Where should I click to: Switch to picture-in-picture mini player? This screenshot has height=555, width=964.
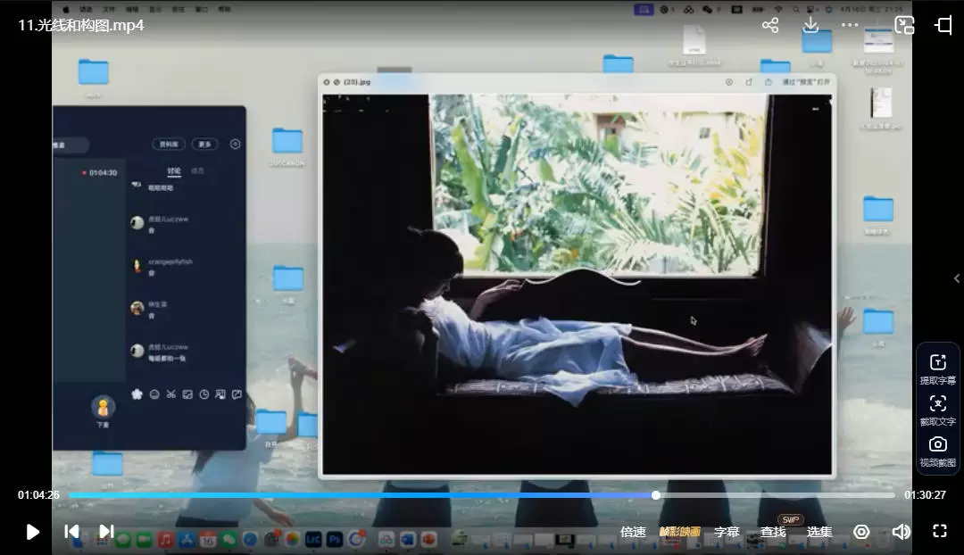904,25
